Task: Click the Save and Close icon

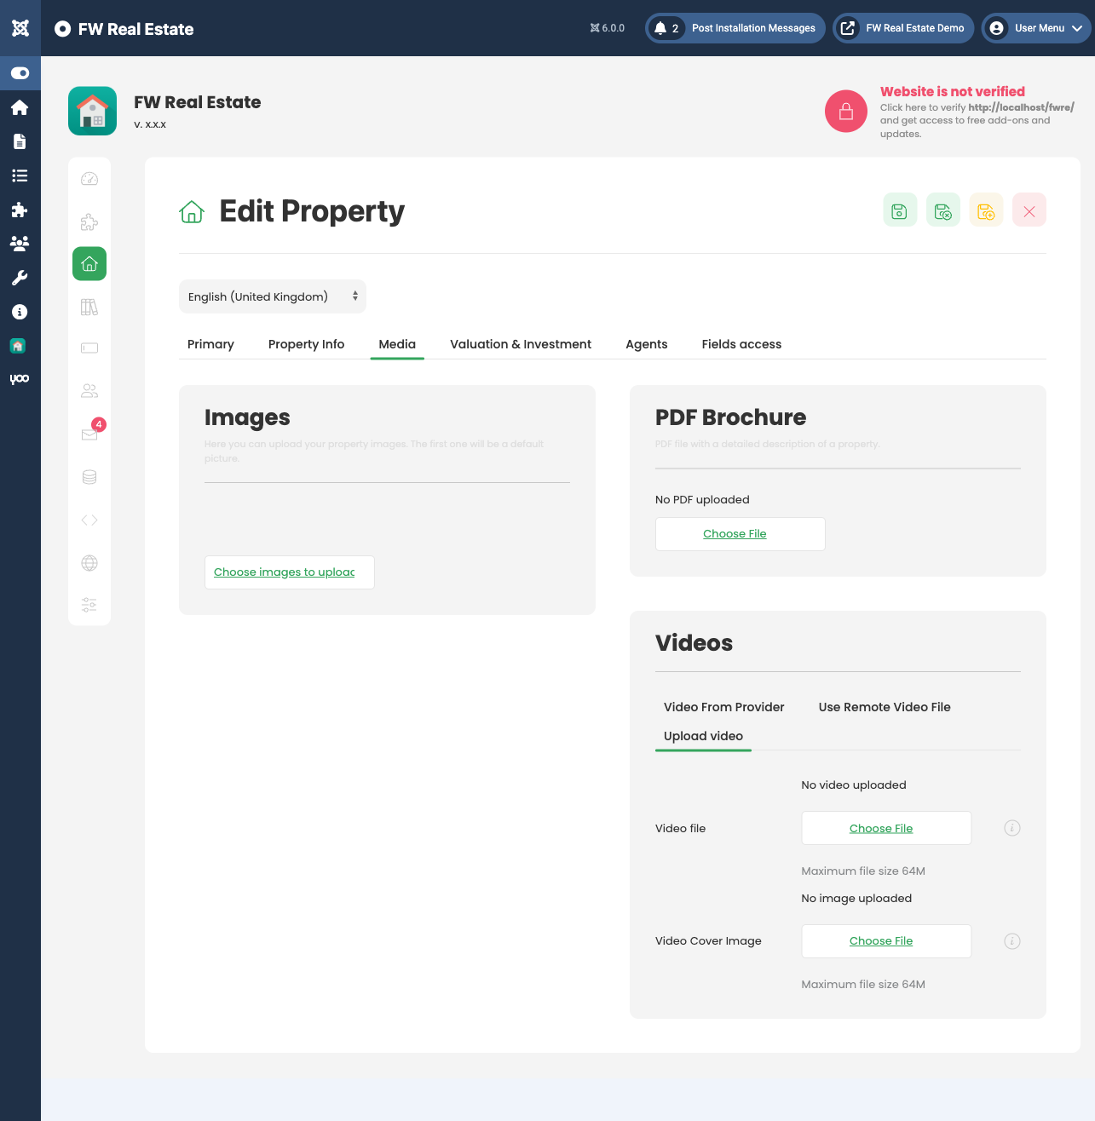Action: click(x=942, y=211)
